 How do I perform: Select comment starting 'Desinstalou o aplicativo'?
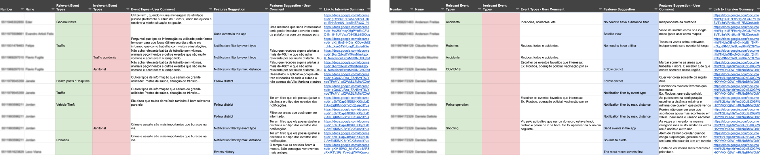(296, 78)
